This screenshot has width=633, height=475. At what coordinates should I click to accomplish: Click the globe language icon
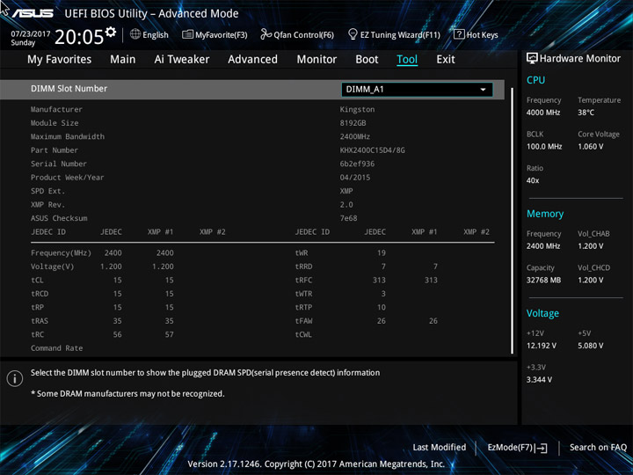135,34
